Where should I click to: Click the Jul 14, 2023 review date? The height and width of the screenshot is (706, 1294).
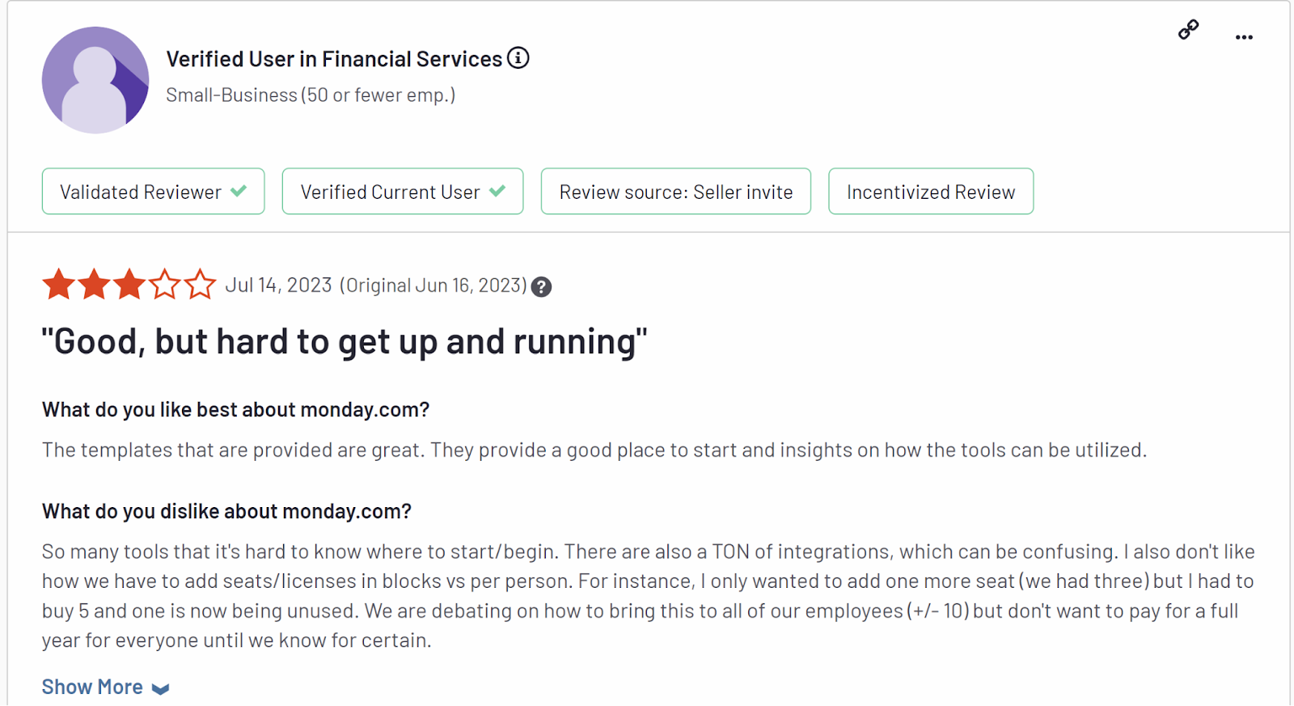(x=278, y=285)
